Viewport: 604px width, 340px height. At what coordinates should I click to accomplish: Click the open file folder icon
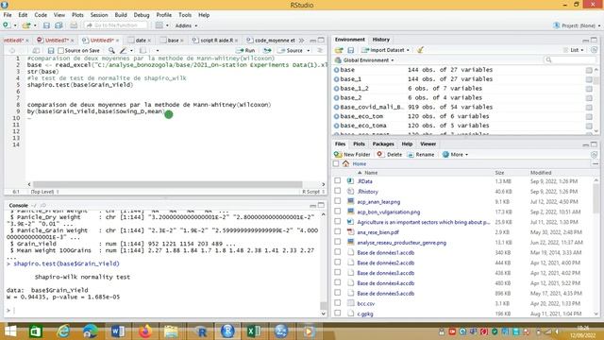pyautogui.click(x=25, y=25)
